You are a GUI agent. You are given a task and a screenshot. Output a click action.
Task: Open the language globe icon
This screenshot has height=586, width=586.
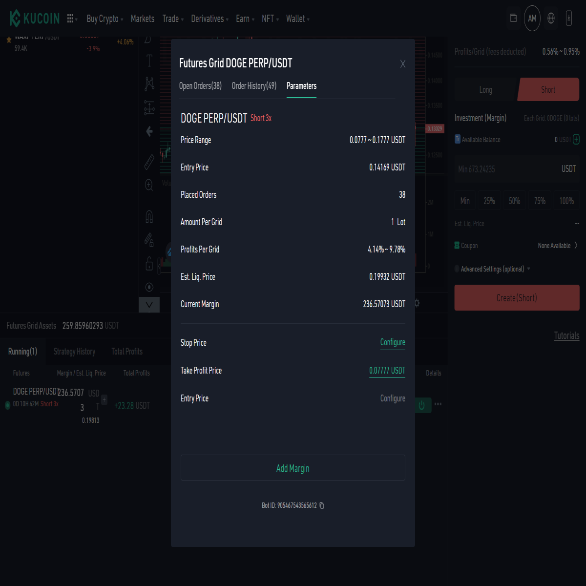click(x=551, y=18)
